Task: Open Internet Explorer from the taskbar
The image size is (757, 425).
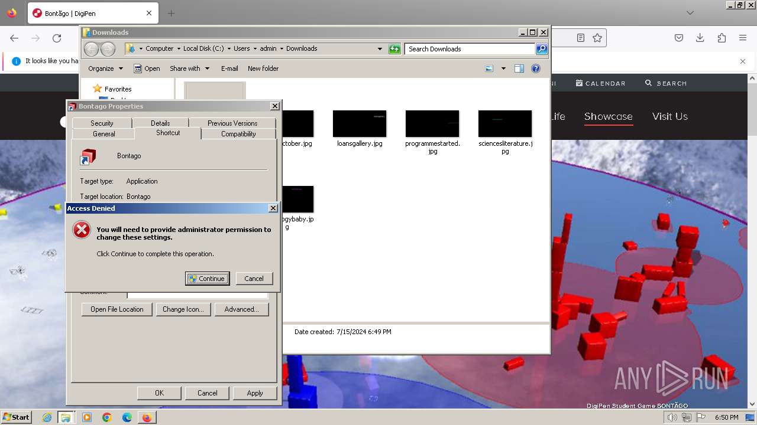Action: [47, 417]
